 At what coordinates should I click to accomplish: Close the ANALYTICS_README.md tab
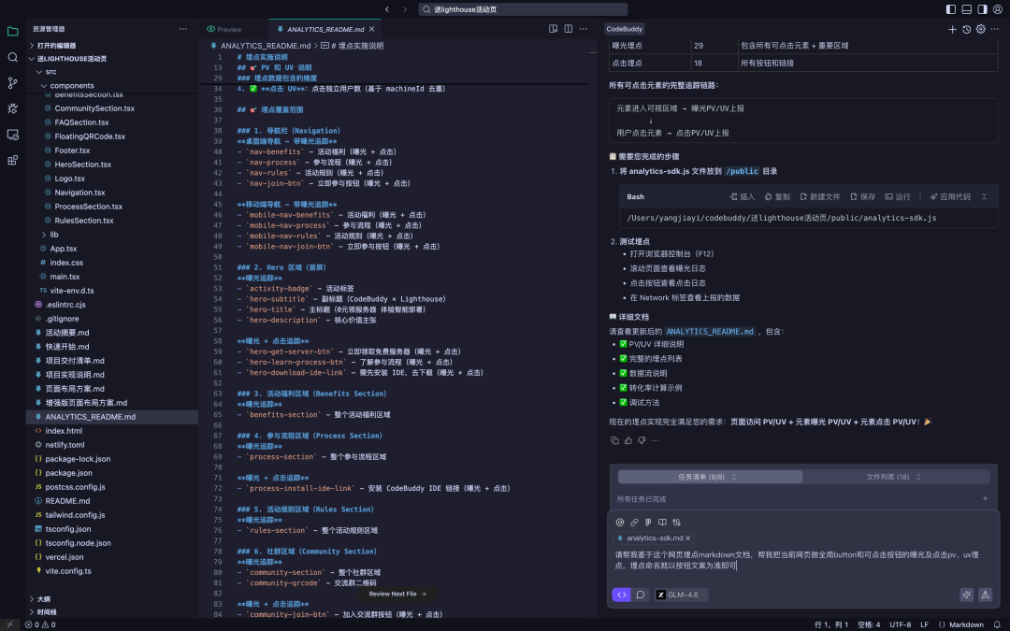tap(371, 30)
